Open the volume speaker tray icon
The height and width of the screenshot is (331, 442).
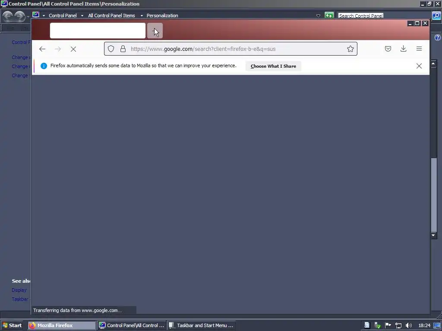coord(408,325)
